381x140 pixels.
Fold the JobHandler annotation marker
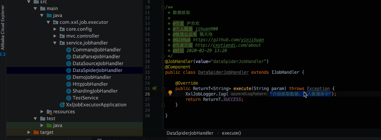[163, 61]
